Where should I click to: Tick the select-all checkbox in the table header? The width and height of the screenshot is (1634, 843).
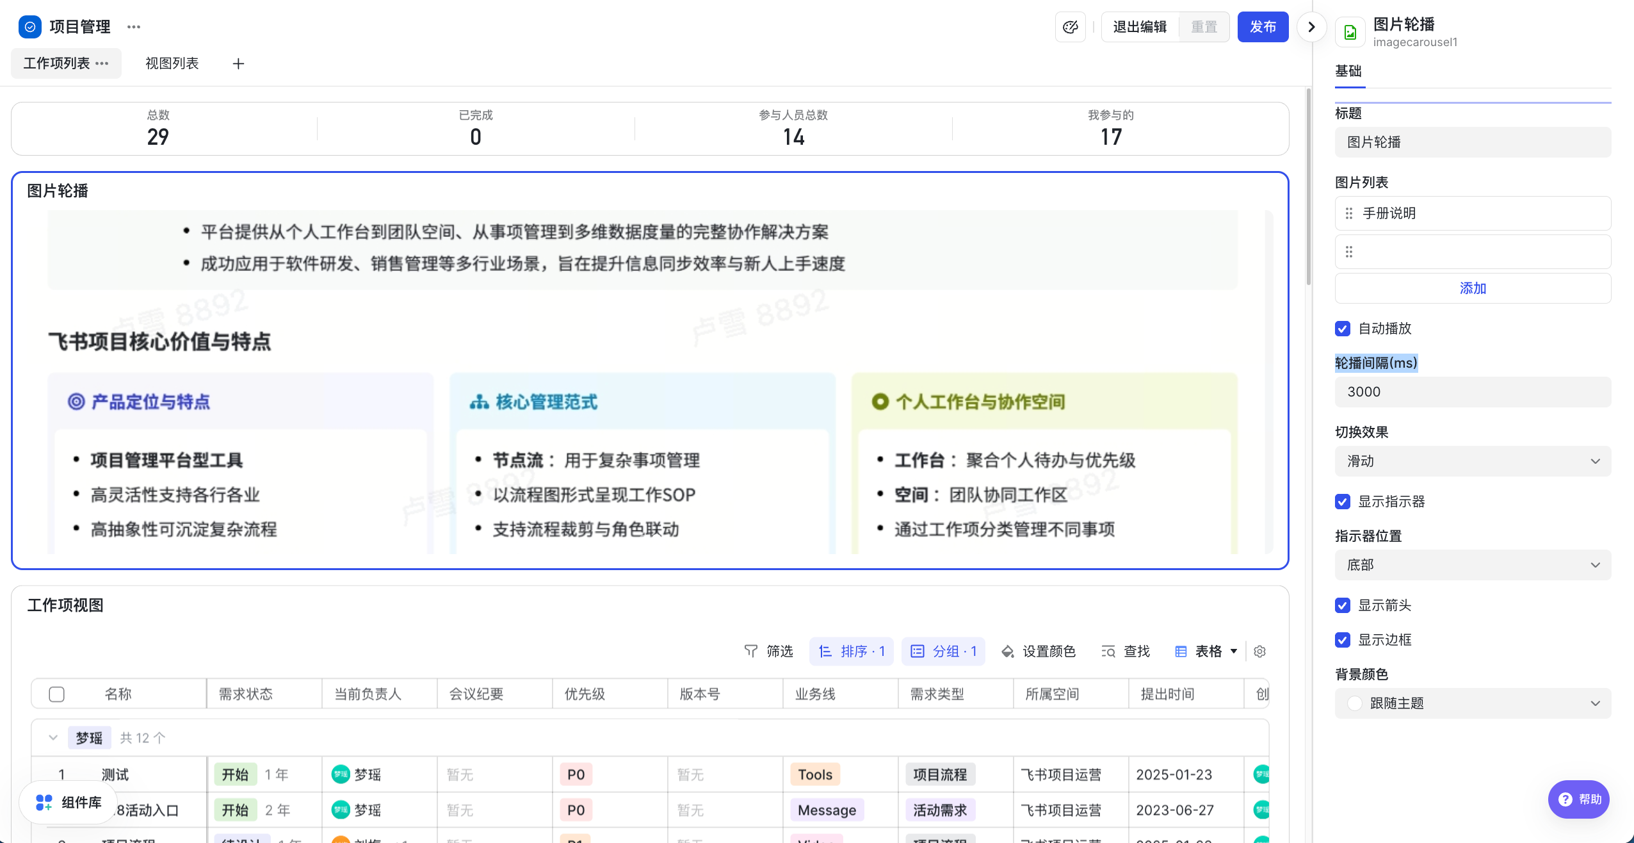pos(56,694)
